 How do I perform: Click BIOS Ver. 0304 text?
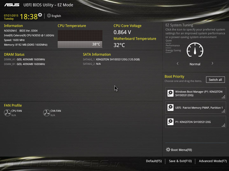[29, 31]
